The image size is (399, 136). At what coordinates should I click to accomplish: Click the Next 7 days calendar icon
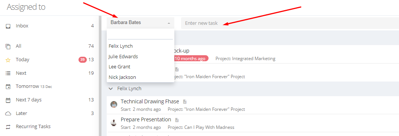[x=8, y=100]
